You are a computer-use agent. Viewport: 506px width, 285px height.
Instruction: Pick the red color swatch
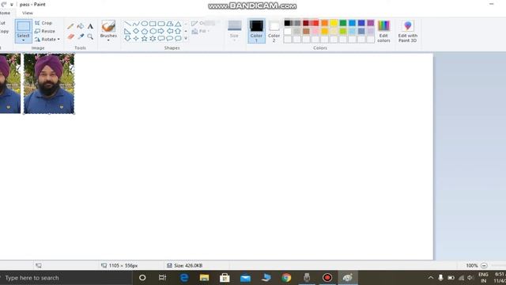click(315, 23)
